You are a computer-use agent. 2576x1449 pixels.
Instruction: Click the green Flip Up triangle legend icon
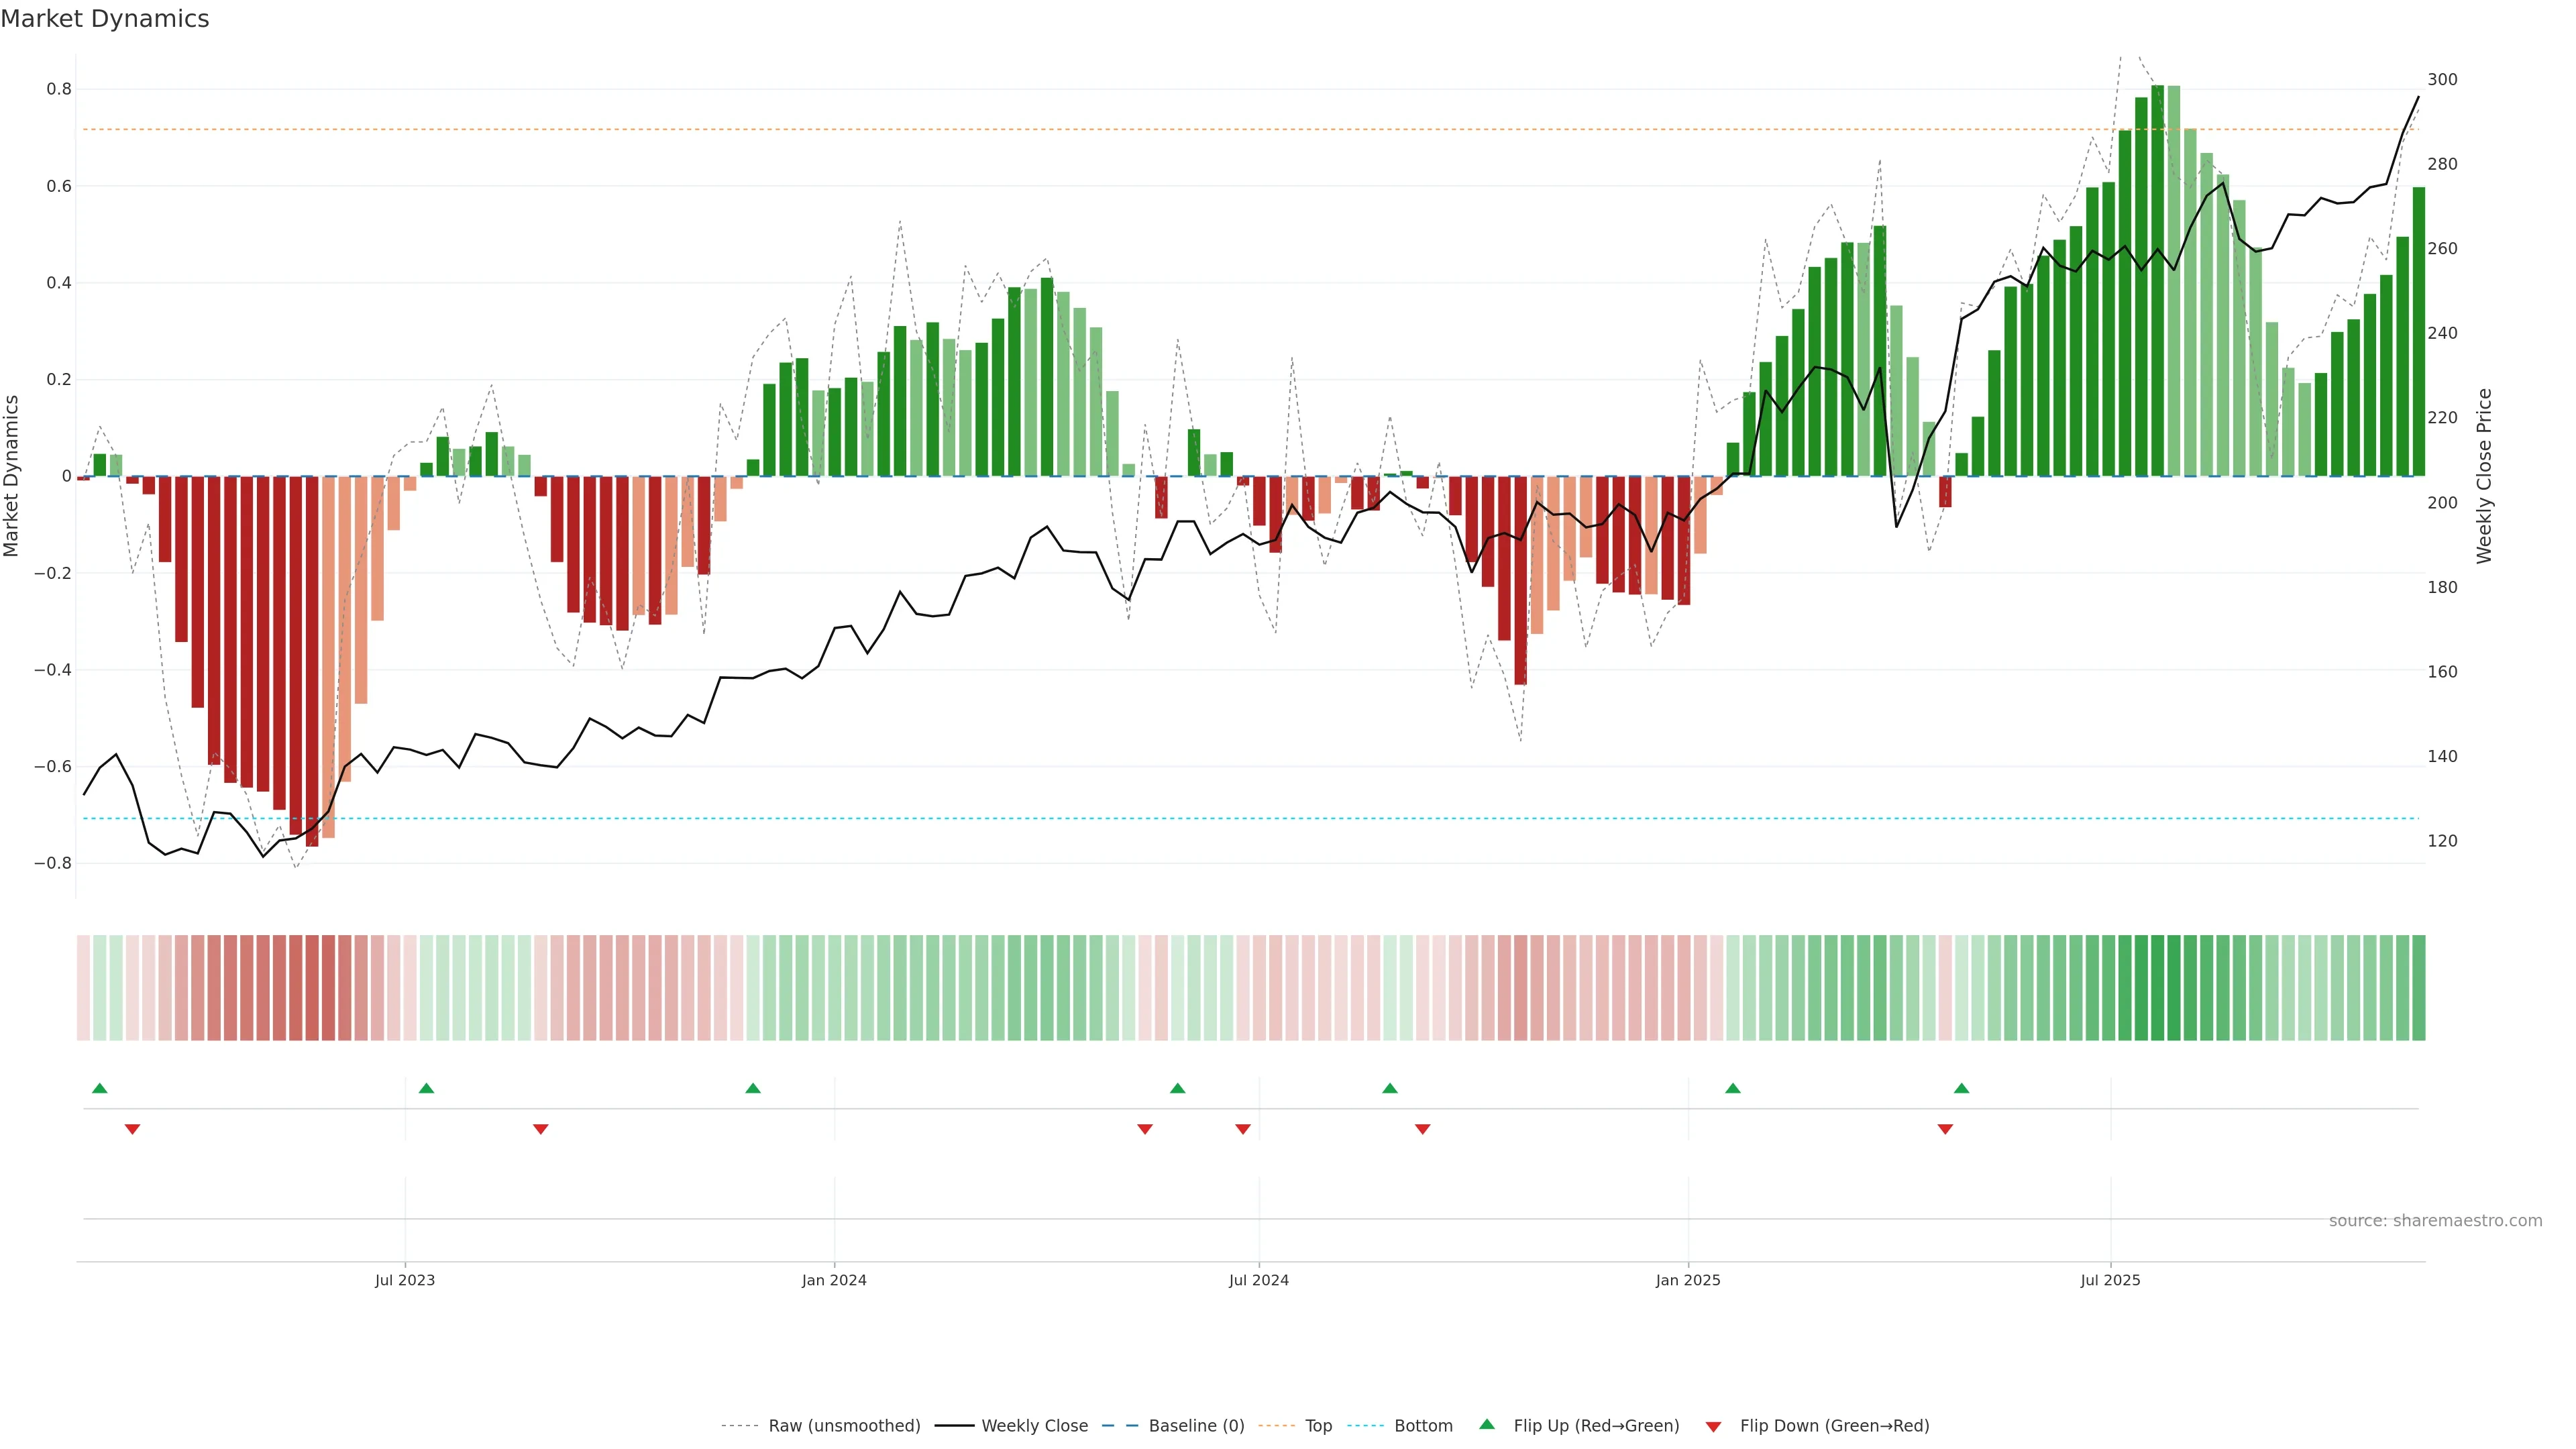(1487, 1424)
